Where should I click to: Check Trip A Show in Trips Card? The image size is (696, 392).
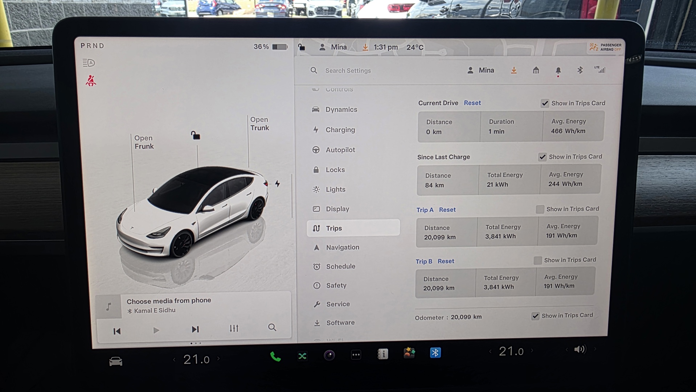coord(540,209)
